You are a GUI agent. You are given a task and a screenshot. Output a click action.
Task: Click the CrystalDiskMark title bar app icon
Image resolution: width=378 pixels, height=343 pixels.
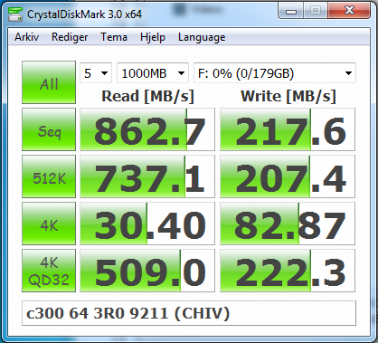click(x=15, y=14)
